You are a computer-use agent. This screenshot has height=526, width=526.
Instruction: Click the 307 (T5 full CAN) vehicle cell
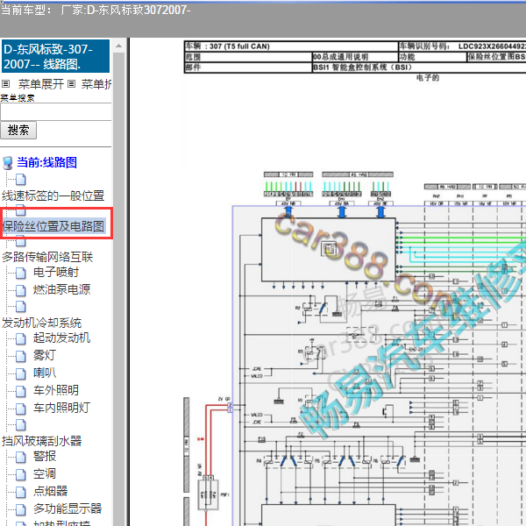coord(291,46)
